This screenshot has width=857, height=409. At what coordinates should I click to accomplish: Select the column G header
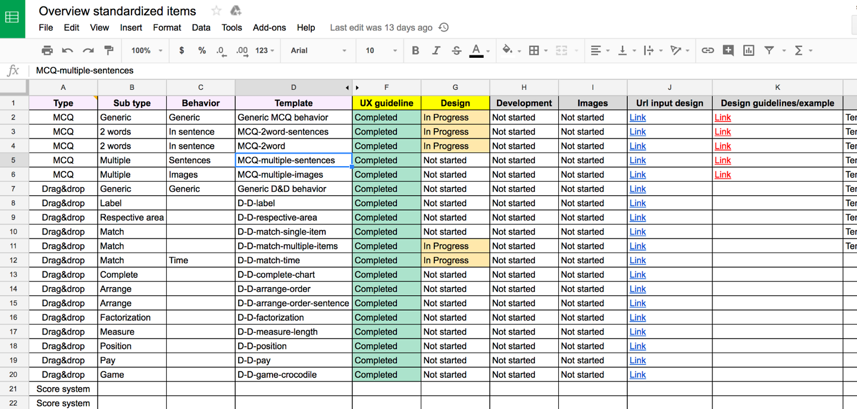(455, 88)
